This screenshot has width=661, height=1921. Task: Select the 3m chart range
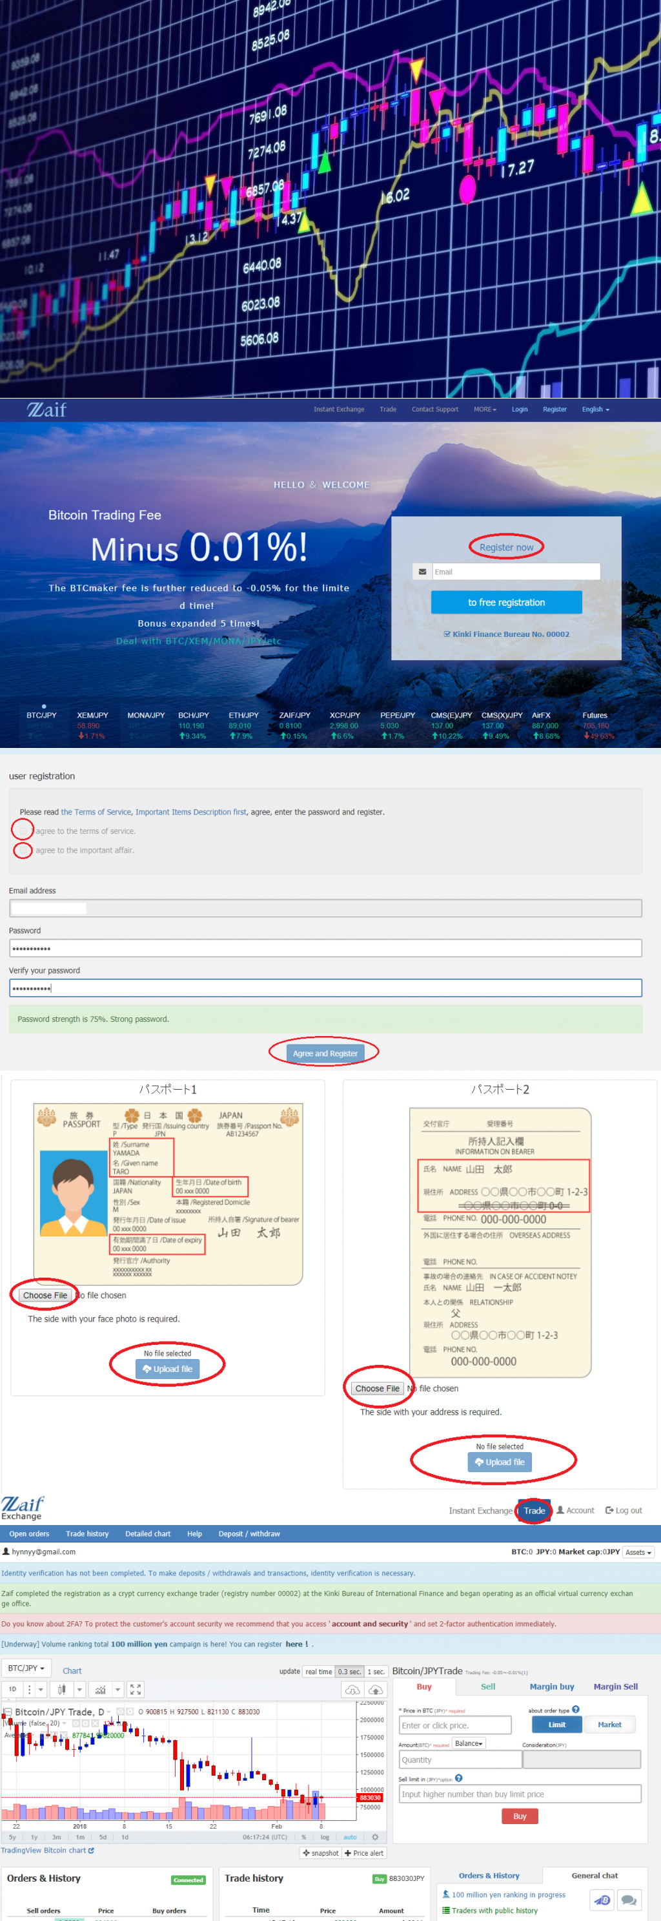tap(57, 1837)
